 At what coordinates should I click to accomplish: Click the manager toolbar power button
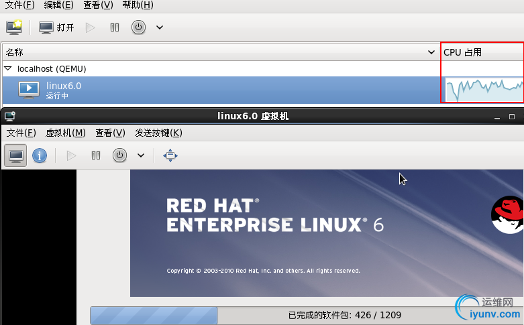click(x=138, y=27)
